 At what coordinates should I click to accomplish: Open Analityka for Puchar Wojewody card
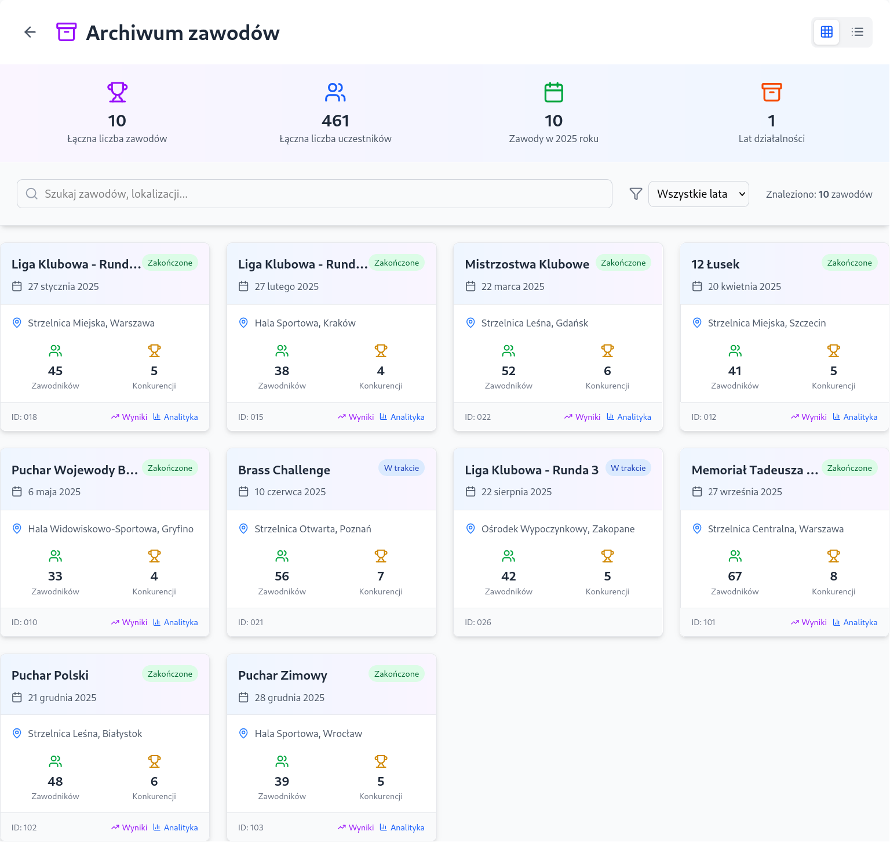click(x=175, y=622)
